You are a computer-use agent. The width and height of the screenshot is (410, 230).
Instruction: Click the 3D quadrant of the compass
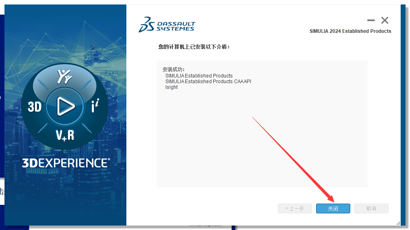tap(35, 107)
